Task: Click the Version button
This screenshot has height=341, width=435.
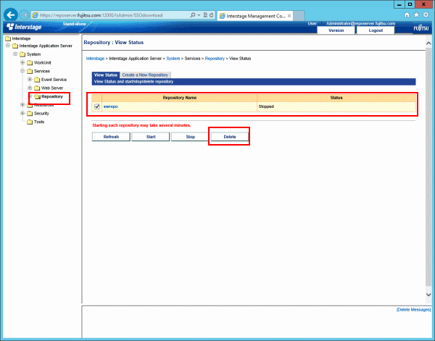Action: 336,30
